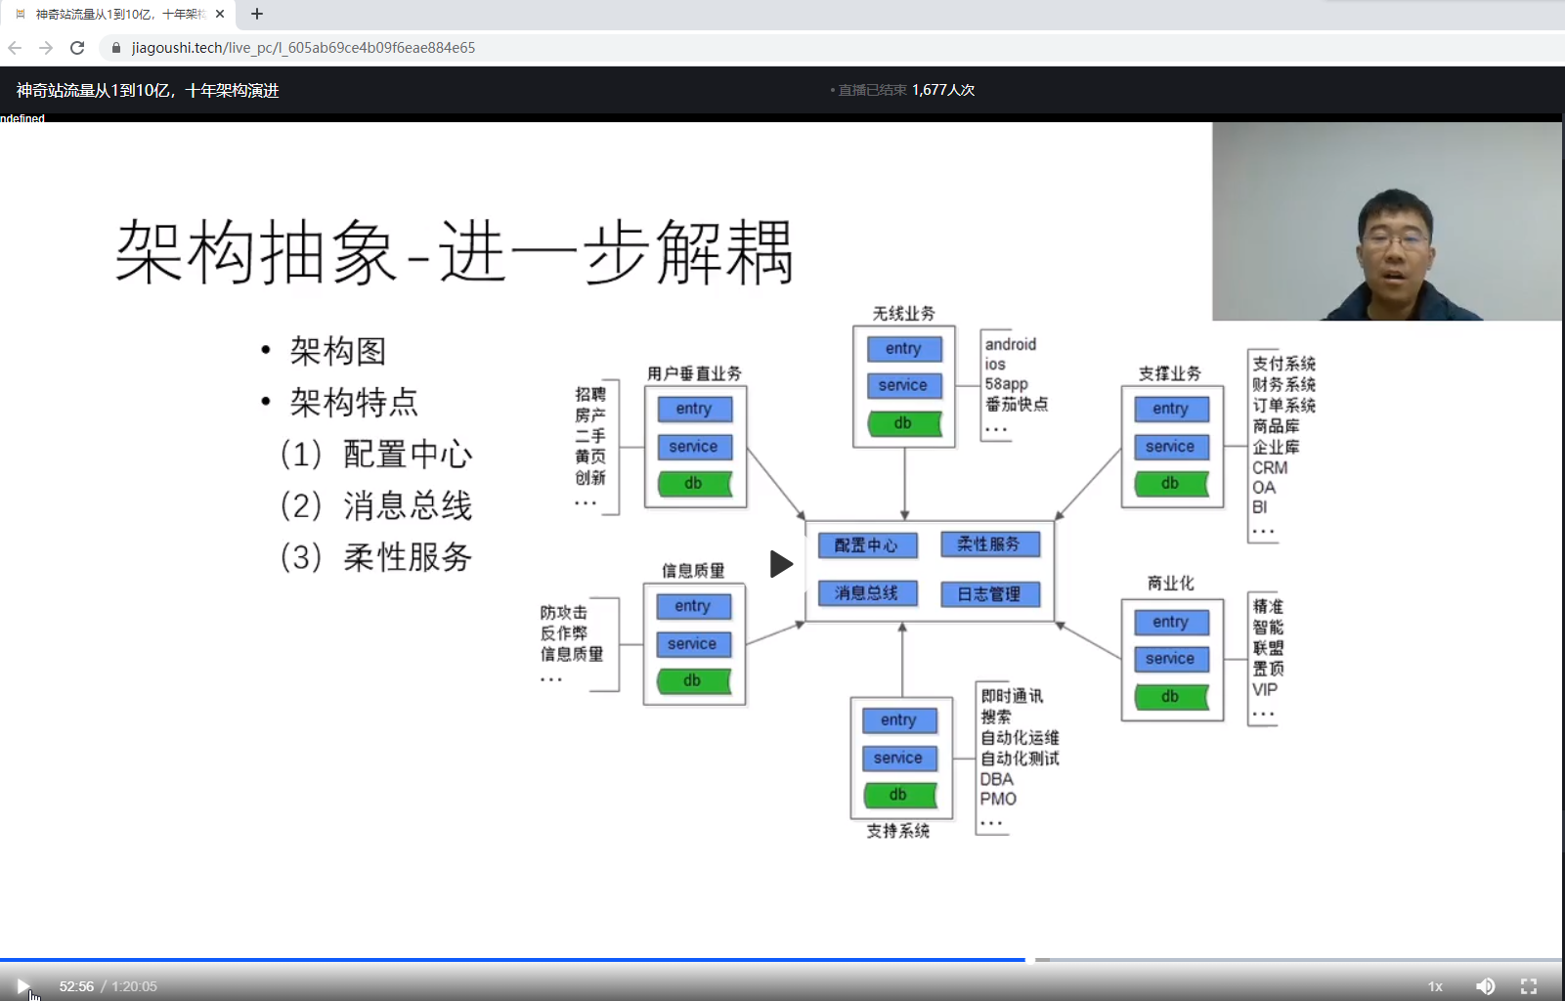Open a new browser tab
This screenshot has height=1001, width=1565.
pos(256,14)
